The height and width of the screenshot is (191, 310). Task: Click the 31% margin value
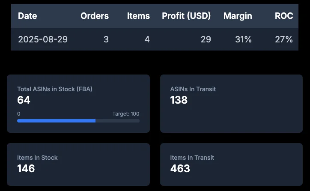pyautogui.click(x=243, y=39)
